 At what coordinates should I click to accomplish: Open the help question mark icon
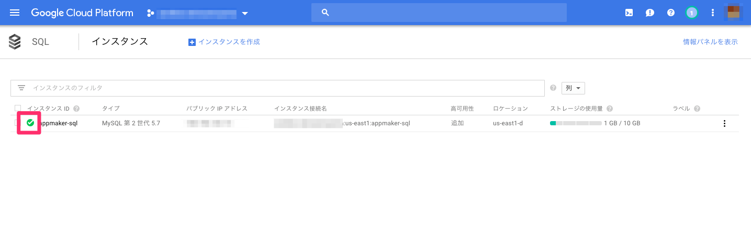671,13
